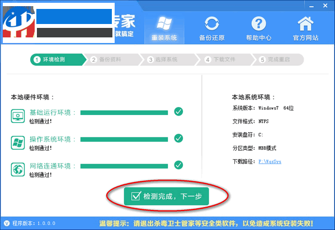Viewport: 335px width, 230px height.
Task: Minimize the installer window
Action: (x=312, y=6)
